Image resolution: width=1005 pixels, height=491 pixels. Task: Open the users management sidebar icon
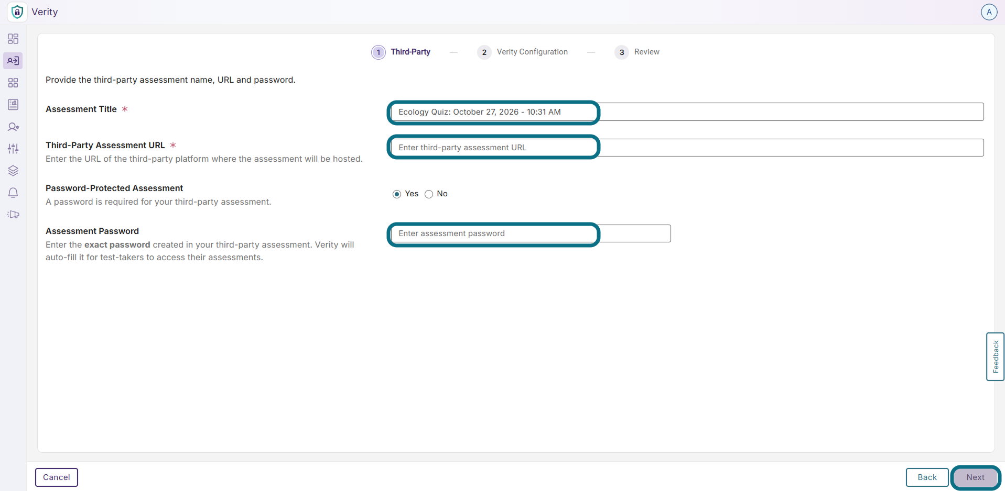[x=13, y=127]
